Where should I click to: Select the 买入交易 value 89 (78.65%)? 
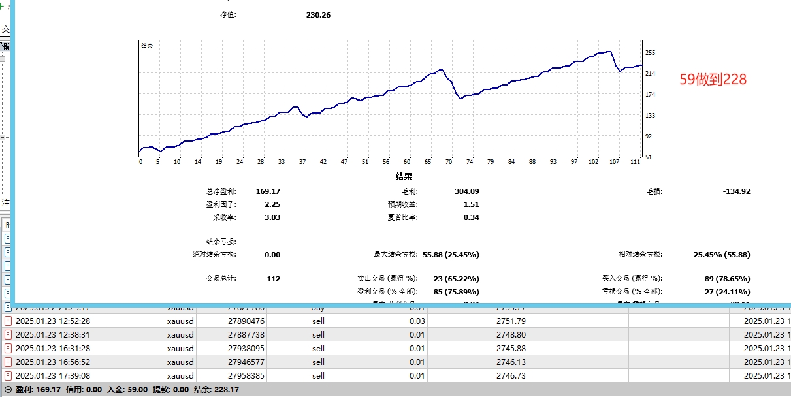[x=727, y=279]
